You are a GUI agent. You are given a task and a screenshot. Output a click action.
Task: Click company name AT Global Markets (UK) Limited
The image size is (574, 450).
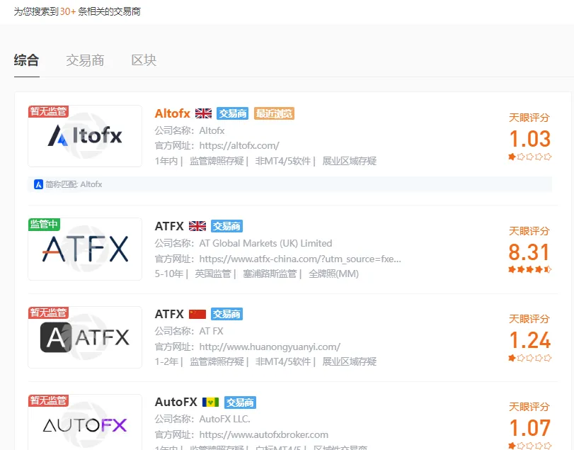point(265,243)
